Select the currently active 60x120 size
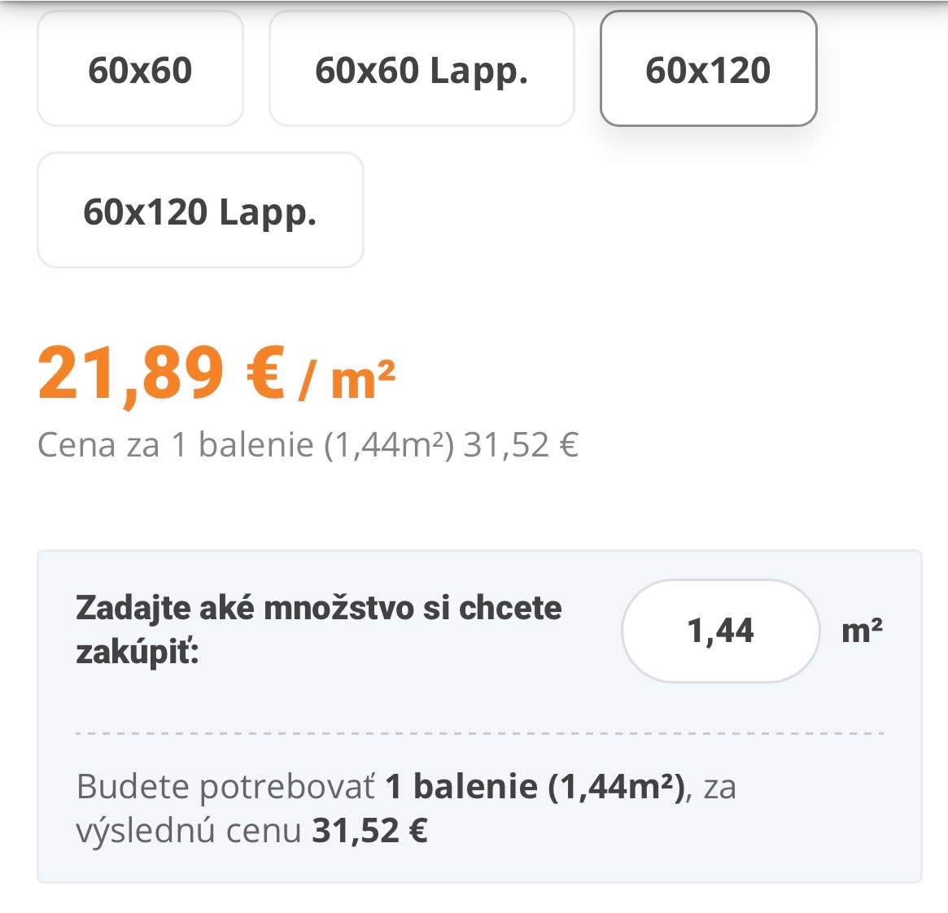Image resolution: width=948 pixels, height=913 pixels. [x=707, y=68]
